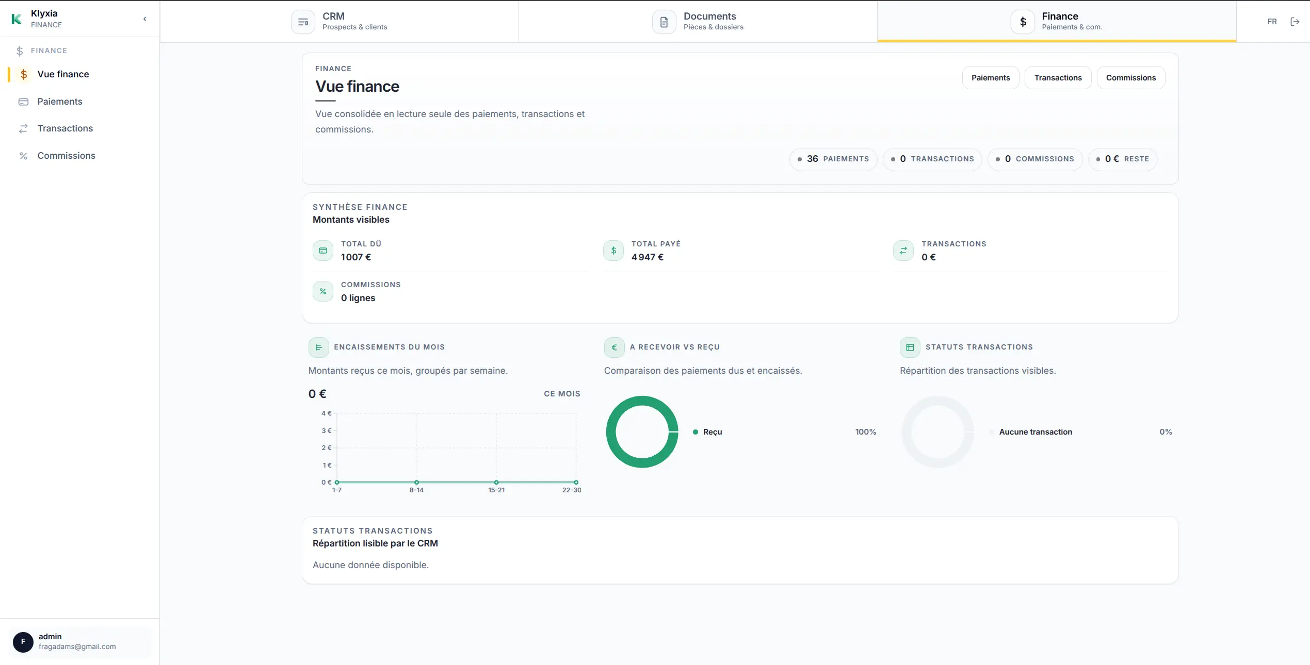
Task: Click the 100% Reçu percentage
Action: tap(865, 432)
